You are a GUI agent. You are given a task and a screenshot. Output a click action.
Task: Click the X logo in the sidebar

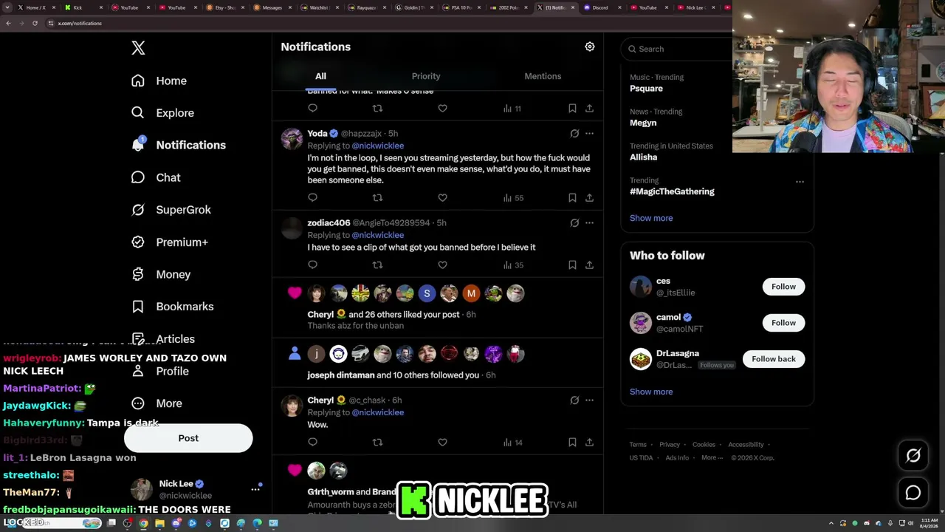pos(138,48)
